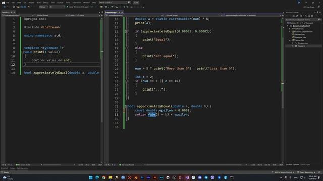Show hidden system tray icons
323x181 pixels.
(281, 177)
